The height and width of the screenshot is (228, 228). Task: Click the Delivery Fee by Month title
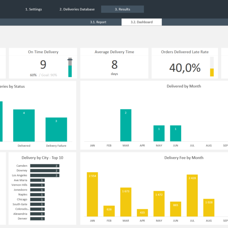tap(184, 158)
